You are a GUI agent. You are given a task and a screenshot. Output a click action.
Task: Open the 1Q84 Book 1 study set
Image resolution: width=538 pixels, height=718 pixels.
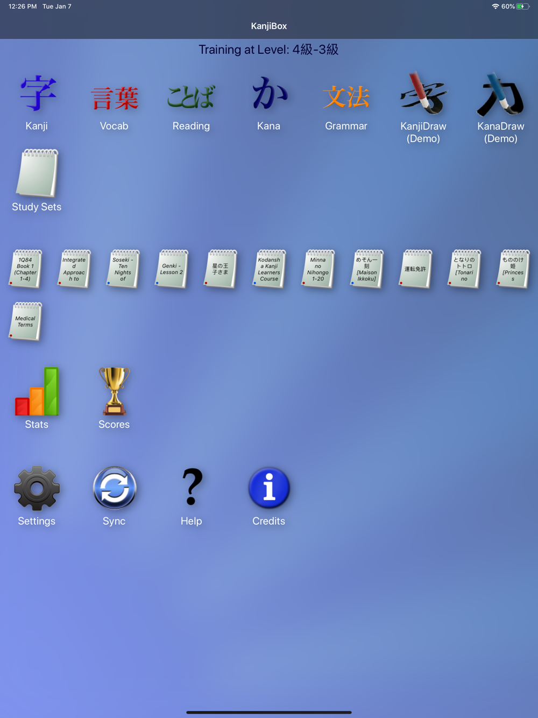(25, 269)
